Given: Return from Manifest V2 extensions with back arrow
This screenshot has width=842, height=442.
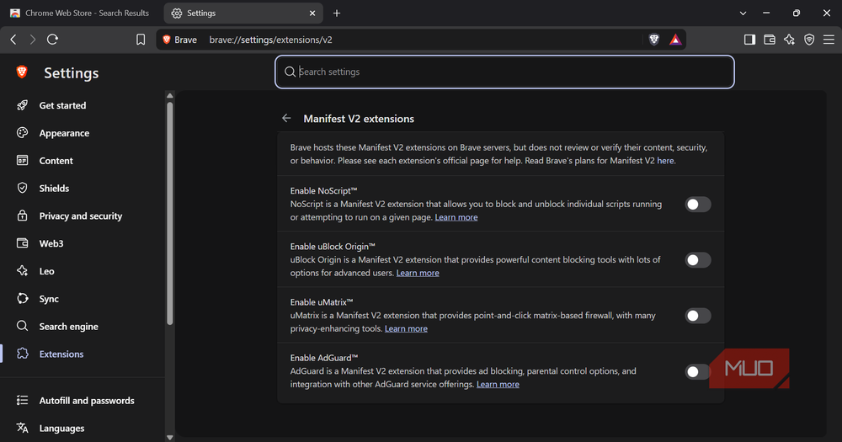Looking at the screenshot, I should coord(286,118).
